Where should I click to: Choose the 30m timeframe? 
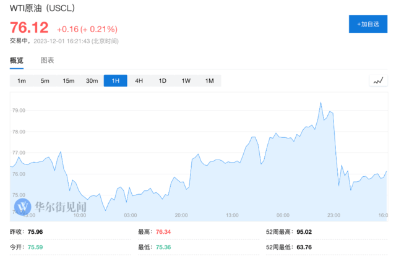pyautogui.click(x=92, y=81)
